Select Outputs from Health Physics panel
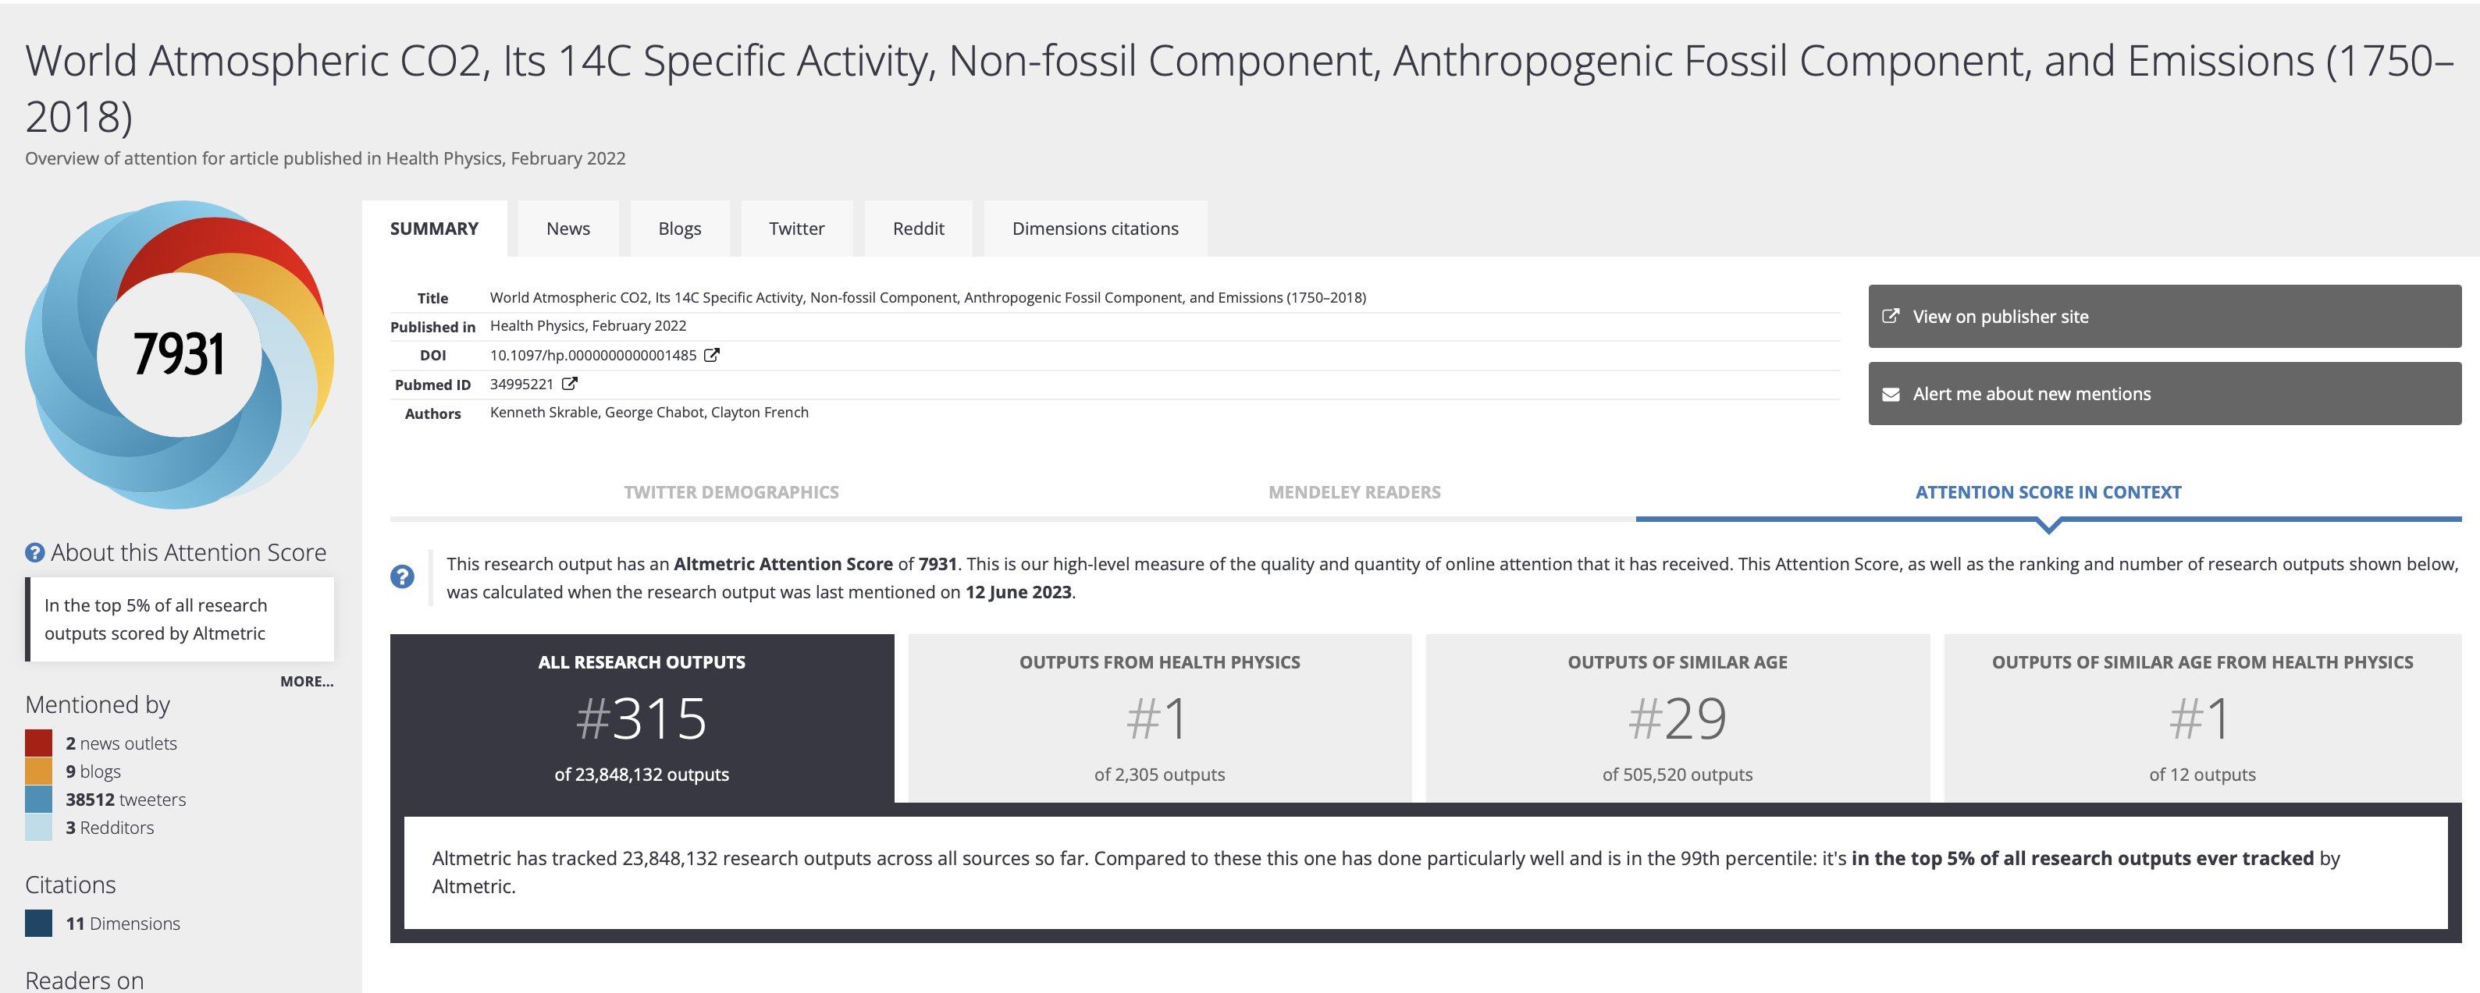The height and width of the screenshot is (993, 2480). [x=1159, y=718]
